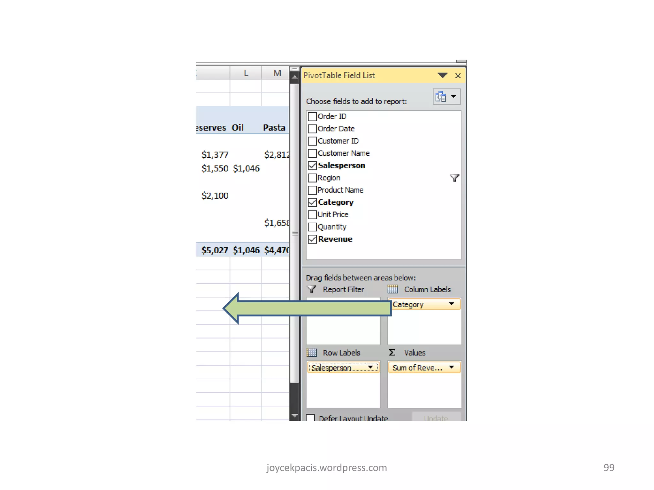Toggle Defer Layout Update checkbox
The height and width of the screenshot is (490, 654).
pos(310,418)
